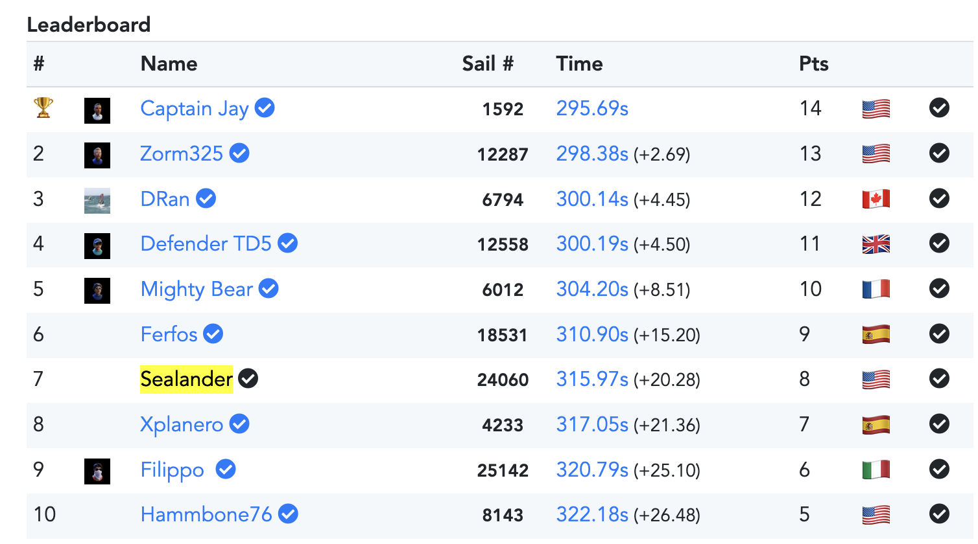Open the Xplanero player link

[x=182, y=424]
